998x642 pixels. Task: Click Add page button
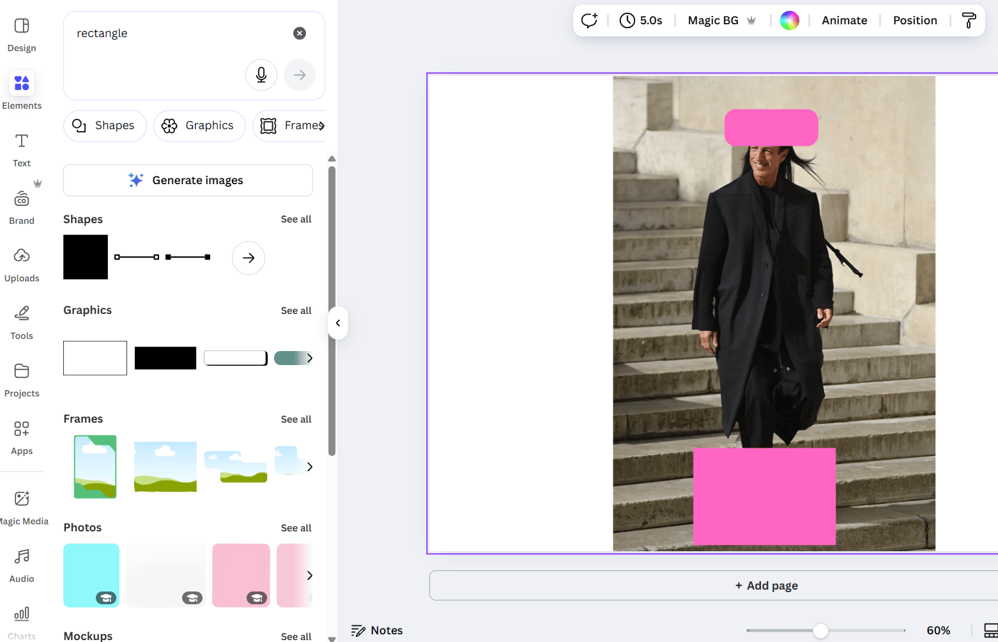(x=767, y=586)
